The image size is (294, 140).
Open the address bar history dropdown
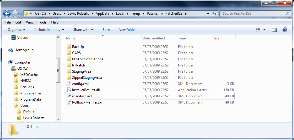tap(208, 14)
